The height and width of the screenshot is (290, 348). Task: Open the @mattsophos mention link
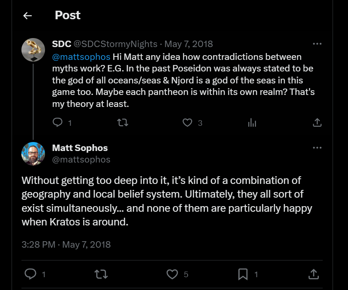(81, 57)
